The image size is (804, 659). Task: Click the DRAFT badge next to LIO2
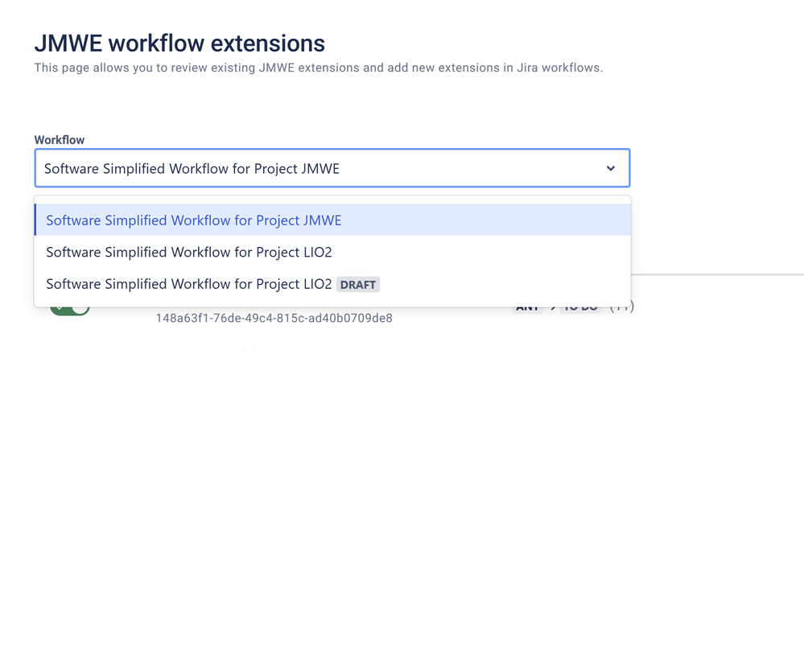[358, 284]
